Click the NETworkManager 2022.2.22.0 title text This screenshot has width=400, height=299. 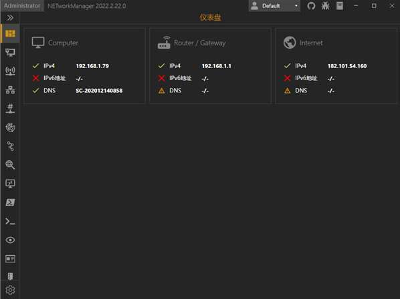tap(87, 6)
